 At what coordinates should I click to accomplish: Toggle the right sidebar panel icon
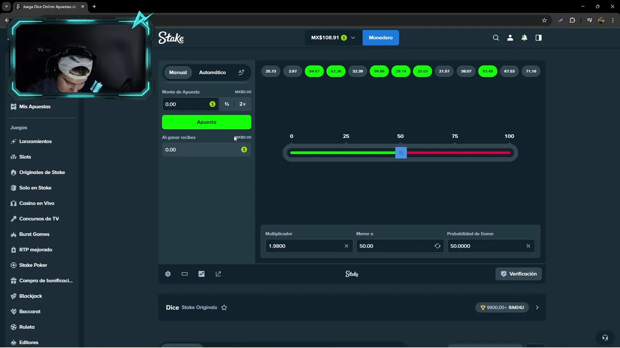(x=538, y=38)
